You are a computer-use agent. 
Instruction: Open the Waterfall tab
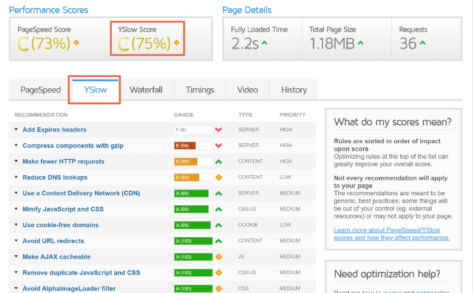[146, 90]
